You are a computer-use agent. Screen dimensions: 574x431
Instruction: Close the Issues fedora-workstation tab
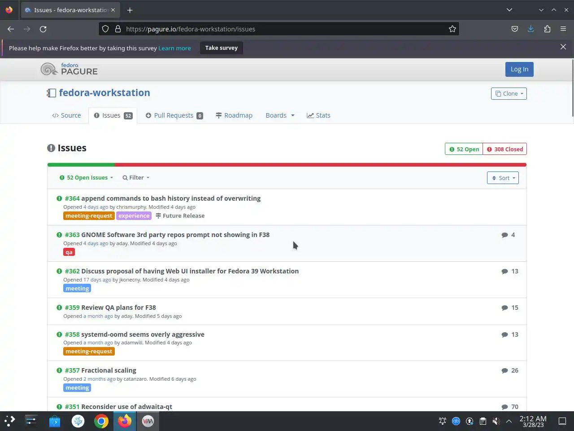(x=113, y=10)
